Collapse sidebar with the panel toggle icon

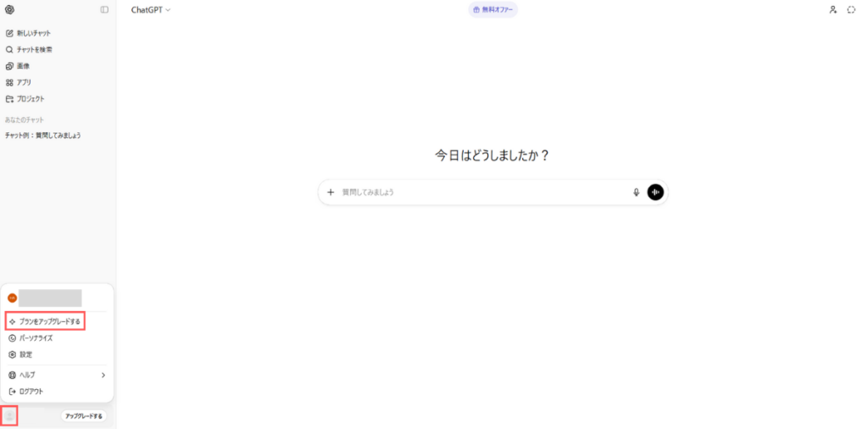pos(104,10)
